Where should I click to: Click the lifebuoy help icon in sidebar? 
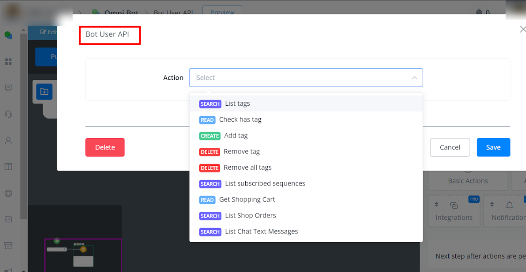click(8, 193)
